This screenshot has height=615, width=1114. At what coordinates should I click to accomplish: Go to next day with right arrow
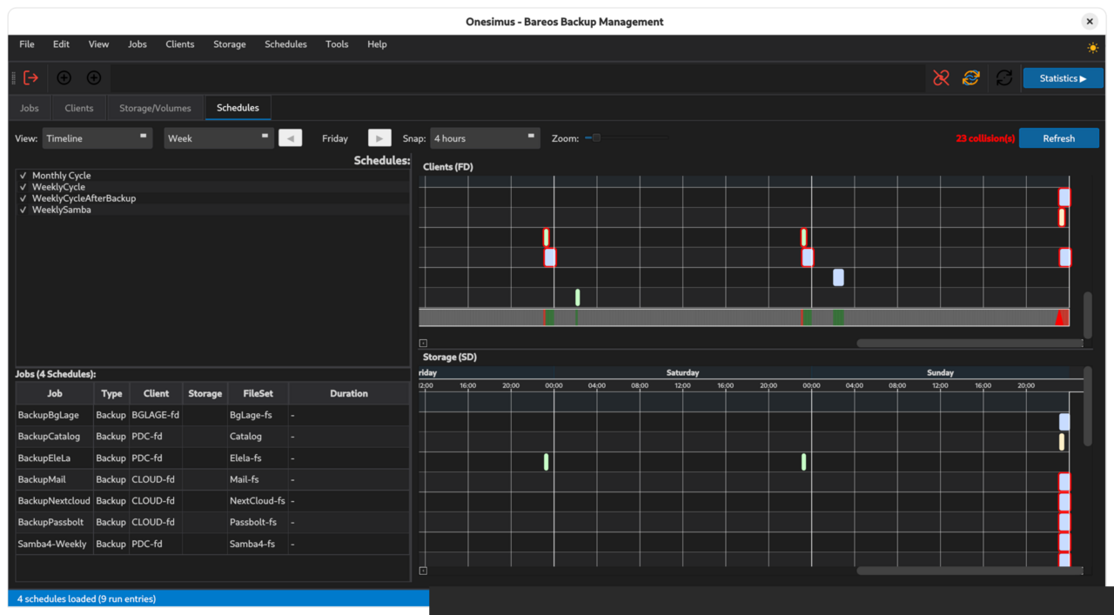coord(379,138)
